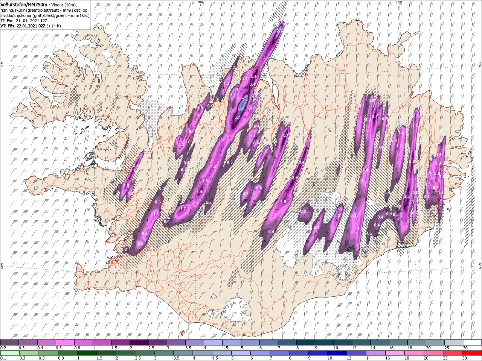Click the '3.1' precipitation value on map

tap(253, 77)
